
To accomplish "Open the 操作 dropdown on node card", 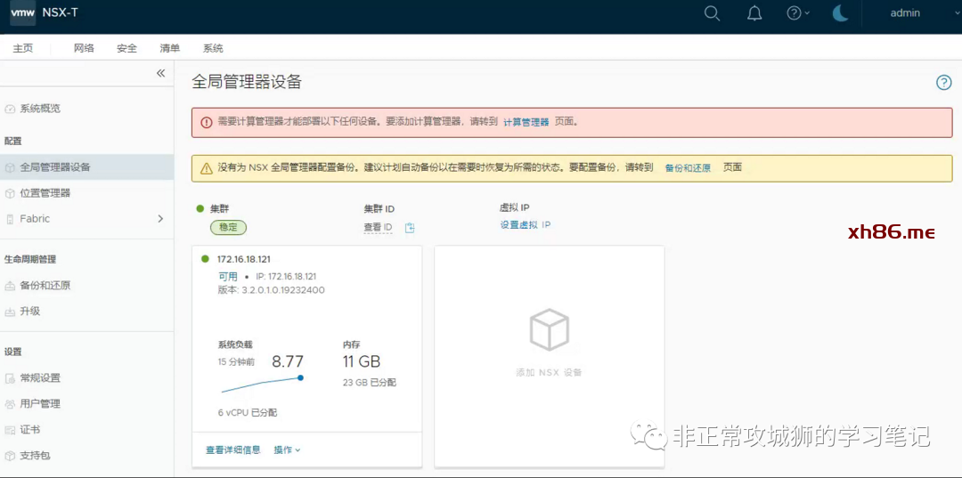I will pyautogui.click(x=287, y=450).
